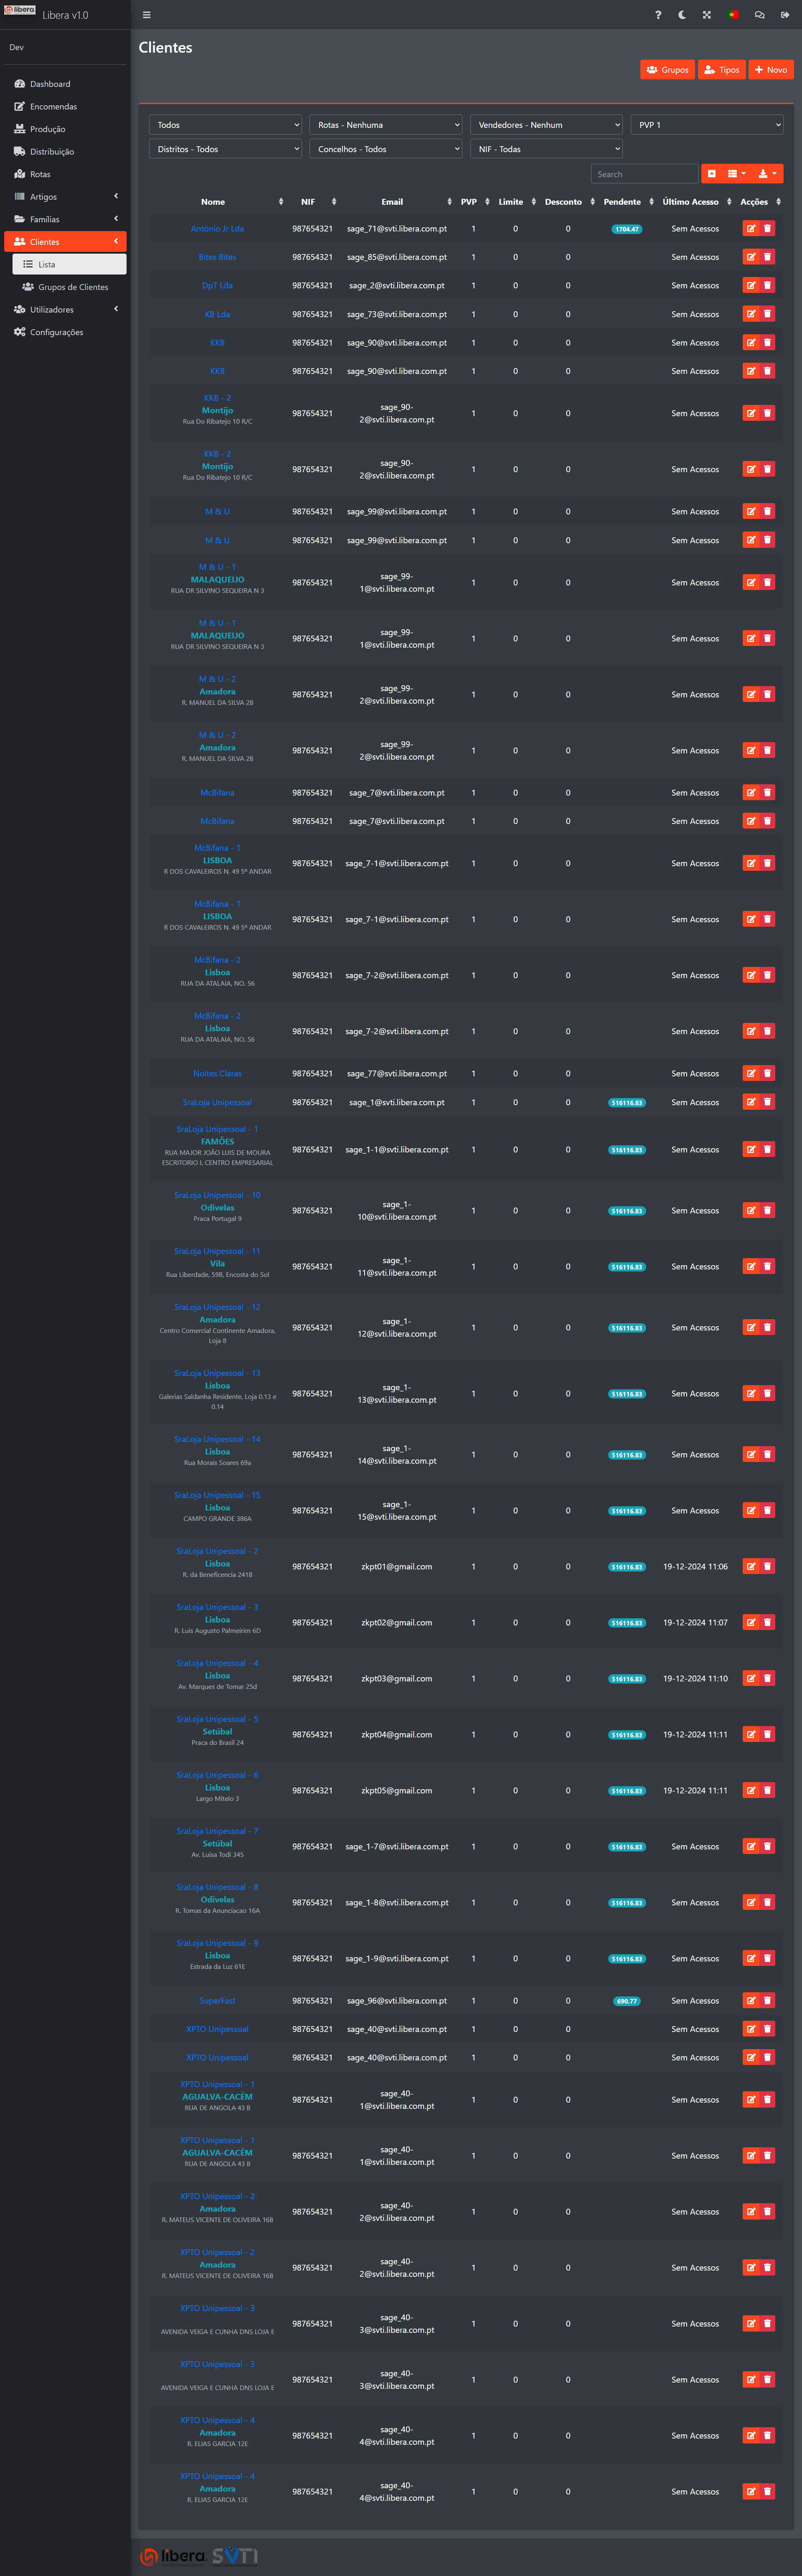Click the fullscreen arrows icon
Image resolution: width=802 pixels, height=2576 pixels.
click(x=707, y=15)
